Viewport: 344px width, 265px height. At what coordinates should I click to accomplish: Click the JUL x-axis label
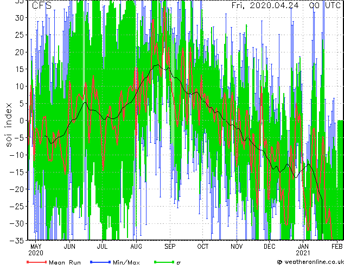(x=102, y=247)
